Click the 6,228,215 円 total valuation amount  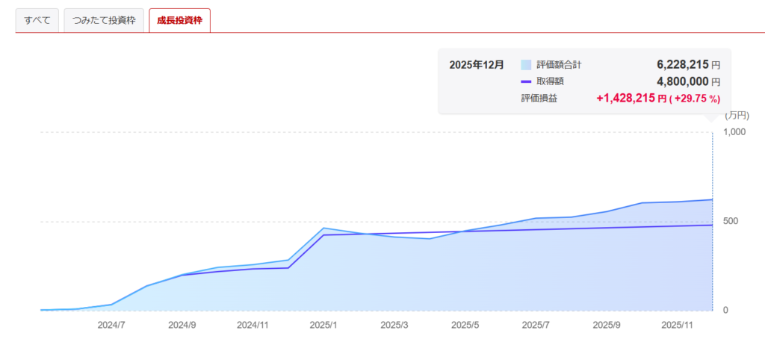(688, 65)
